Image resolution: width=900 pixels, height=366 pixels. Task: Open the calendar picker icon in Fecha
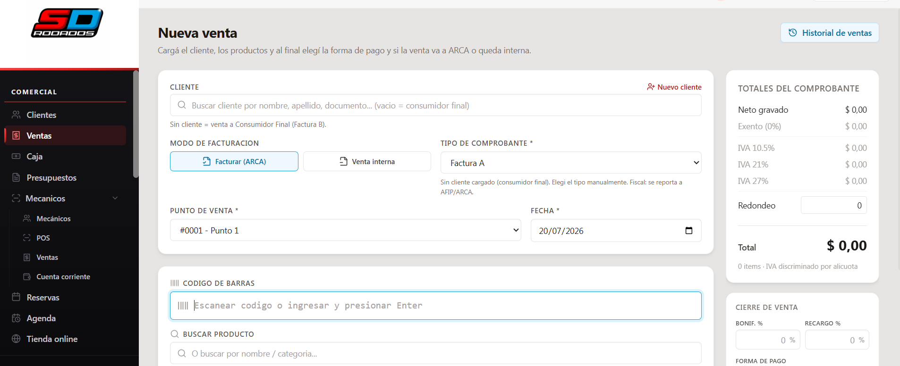tap(689, 231)
